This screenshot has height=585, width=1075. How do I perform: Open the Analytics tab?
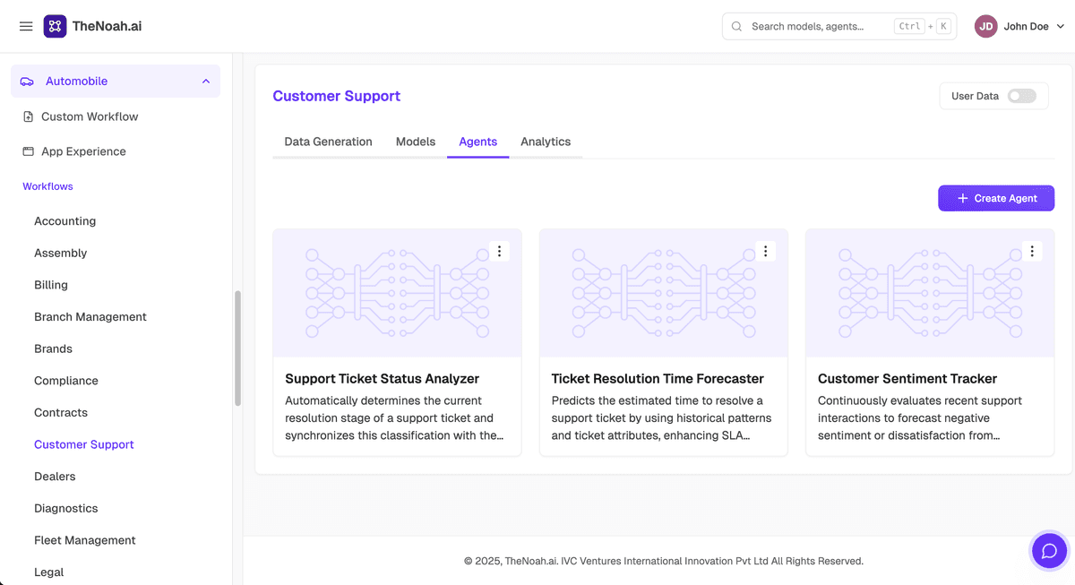[x=546, y=142]
